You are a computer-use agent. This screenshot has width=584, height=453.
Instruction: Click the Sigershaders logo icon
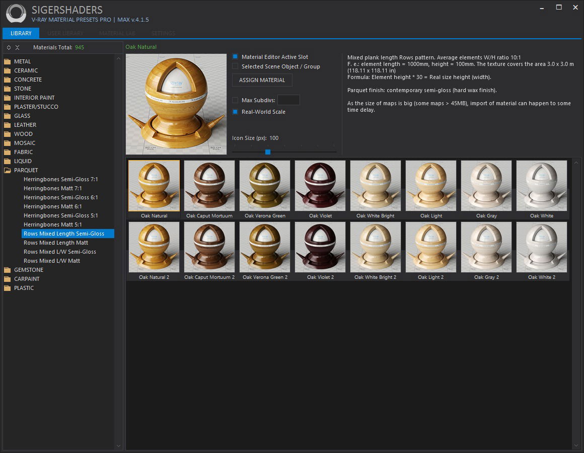pos(16,14)
